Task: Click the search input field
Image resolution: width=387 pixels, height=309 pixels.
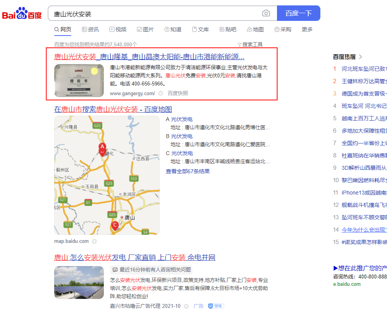Action: (155, 14)
